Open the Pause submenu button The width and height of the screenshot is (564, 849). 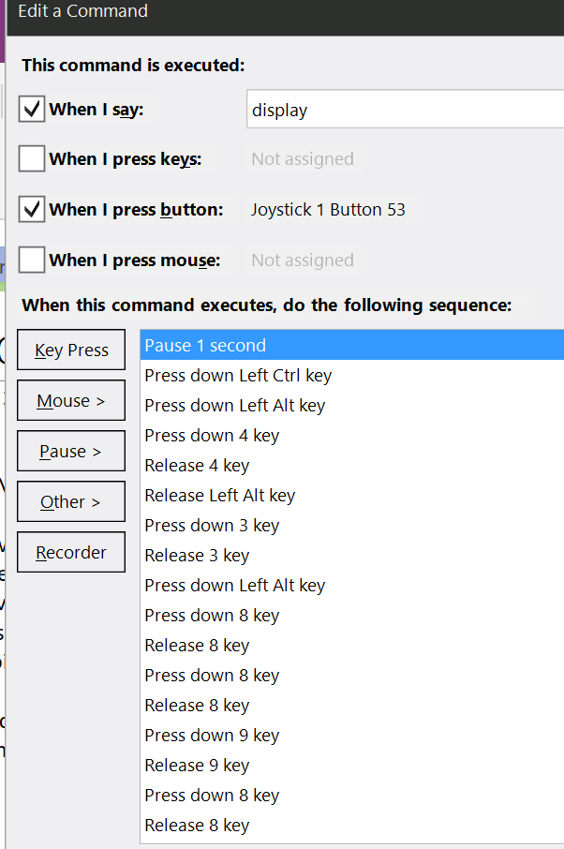pos(71,451)
